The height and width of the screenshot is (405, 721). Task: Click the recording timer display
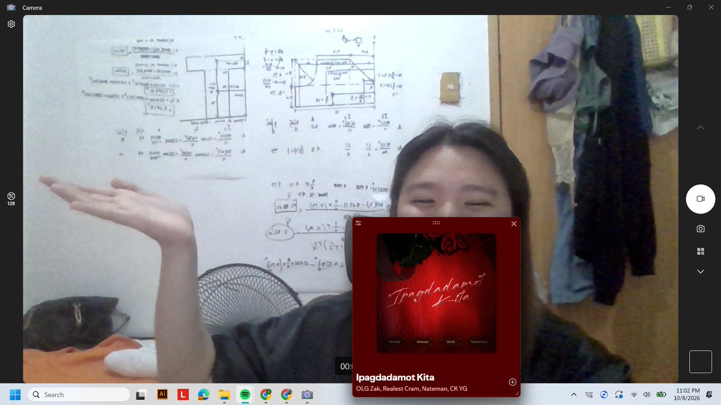point(344,366)
